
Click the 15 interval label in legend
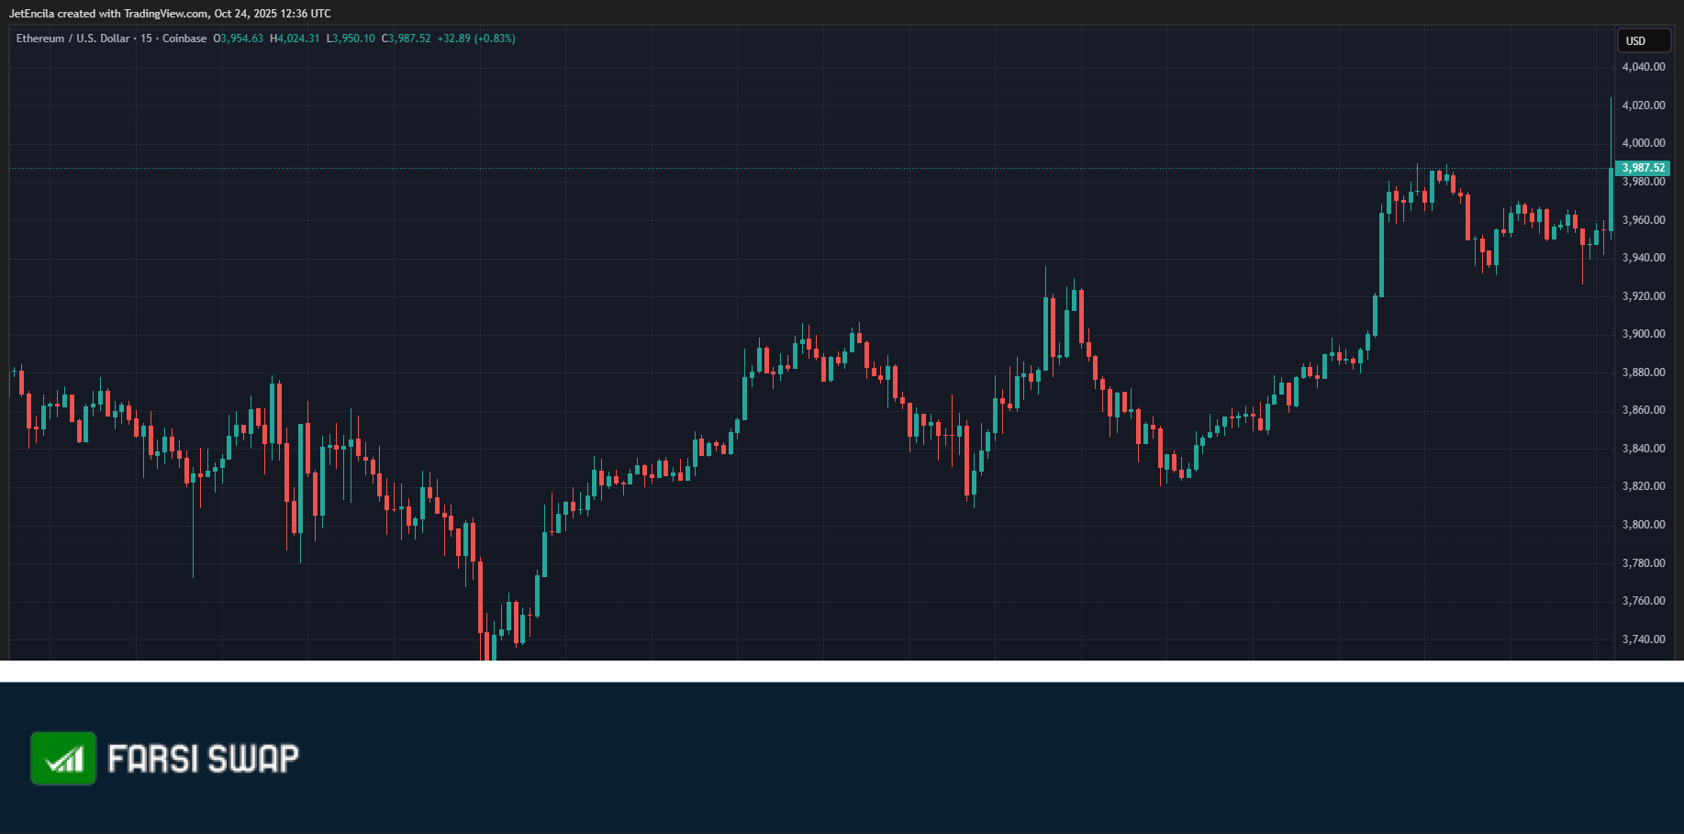tap(146, 39)
